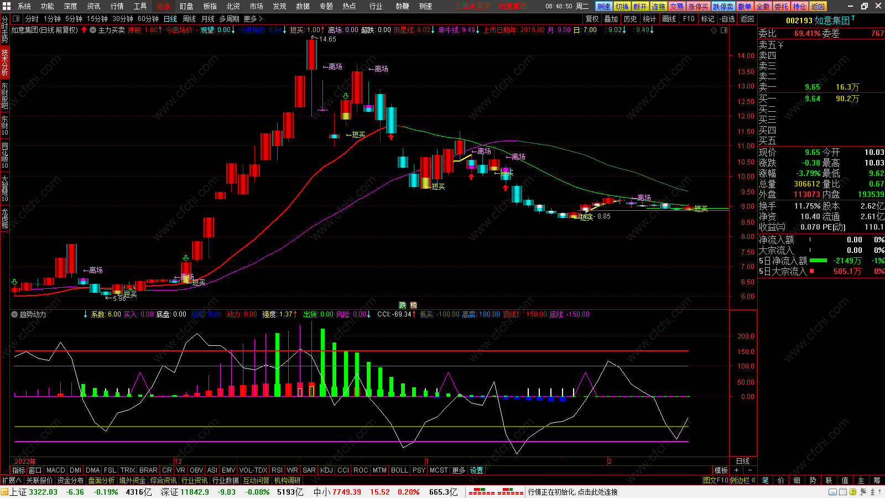Click the red up arrow beside the chart title
885x498 pixels.
click(84, 30)
